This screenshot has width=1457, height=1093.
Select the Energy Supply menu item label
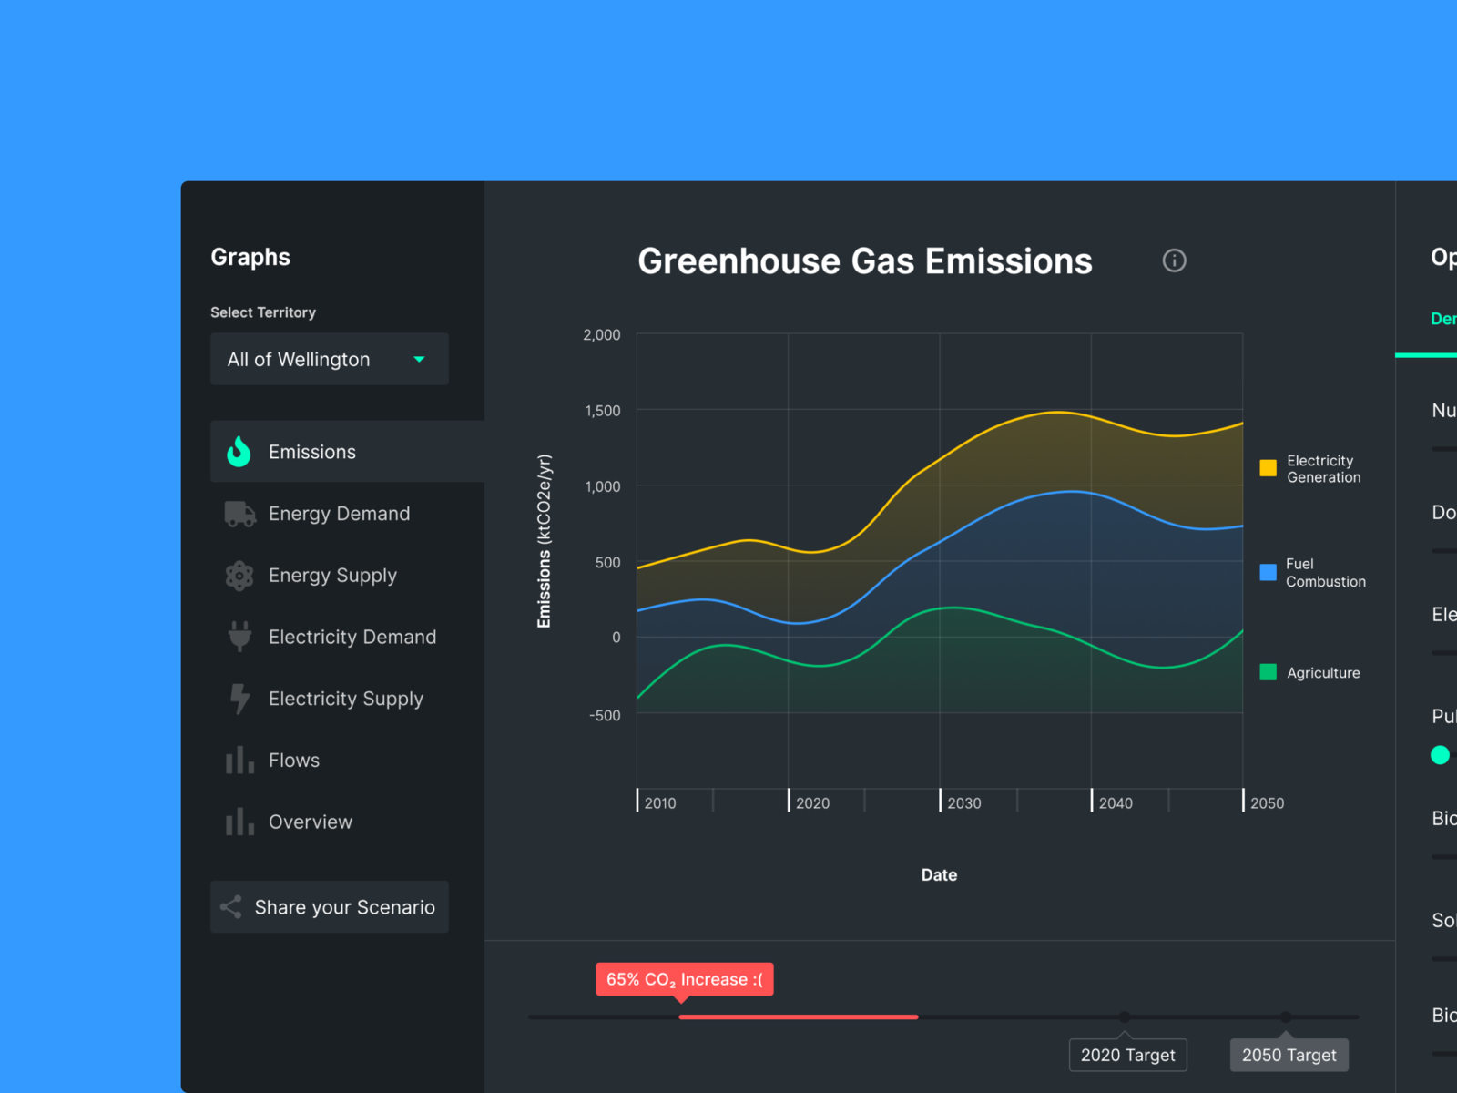pos(332,576)
